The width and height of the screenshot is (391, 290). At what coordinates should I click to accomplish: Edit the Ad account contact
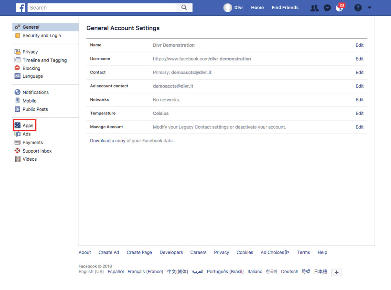359,86
